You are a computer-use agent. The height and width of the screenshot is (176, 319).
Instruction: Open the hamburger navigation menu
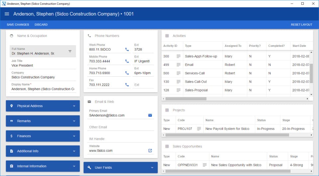[7, 14]
